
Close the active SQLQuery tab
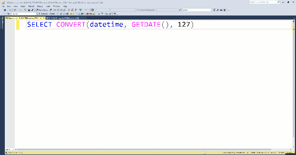coord(44,18)
